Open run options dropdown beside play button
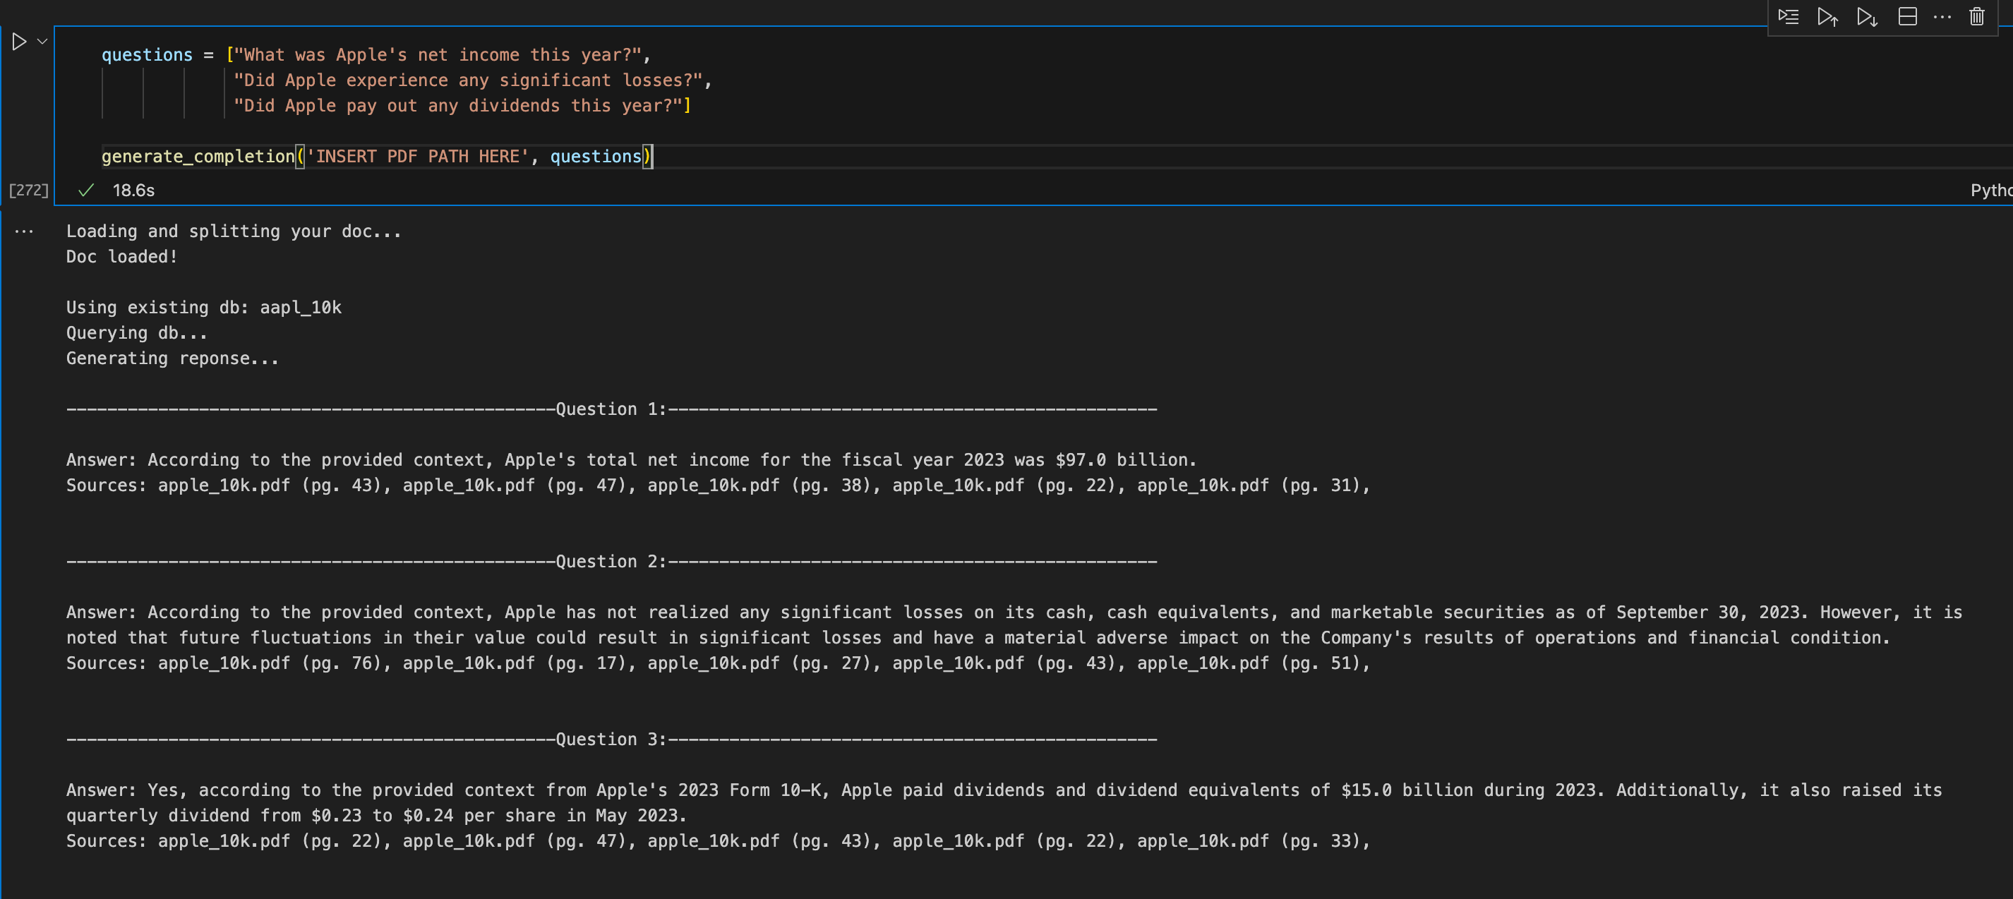The width and height of the screenshot is (2013, 899). pos(42,42)
